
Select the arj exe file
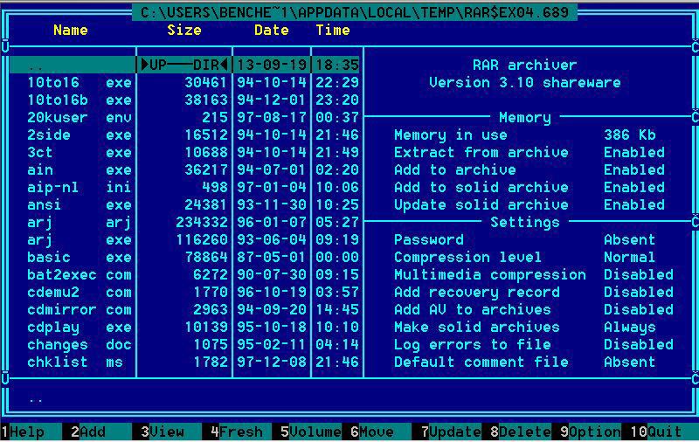184,239
